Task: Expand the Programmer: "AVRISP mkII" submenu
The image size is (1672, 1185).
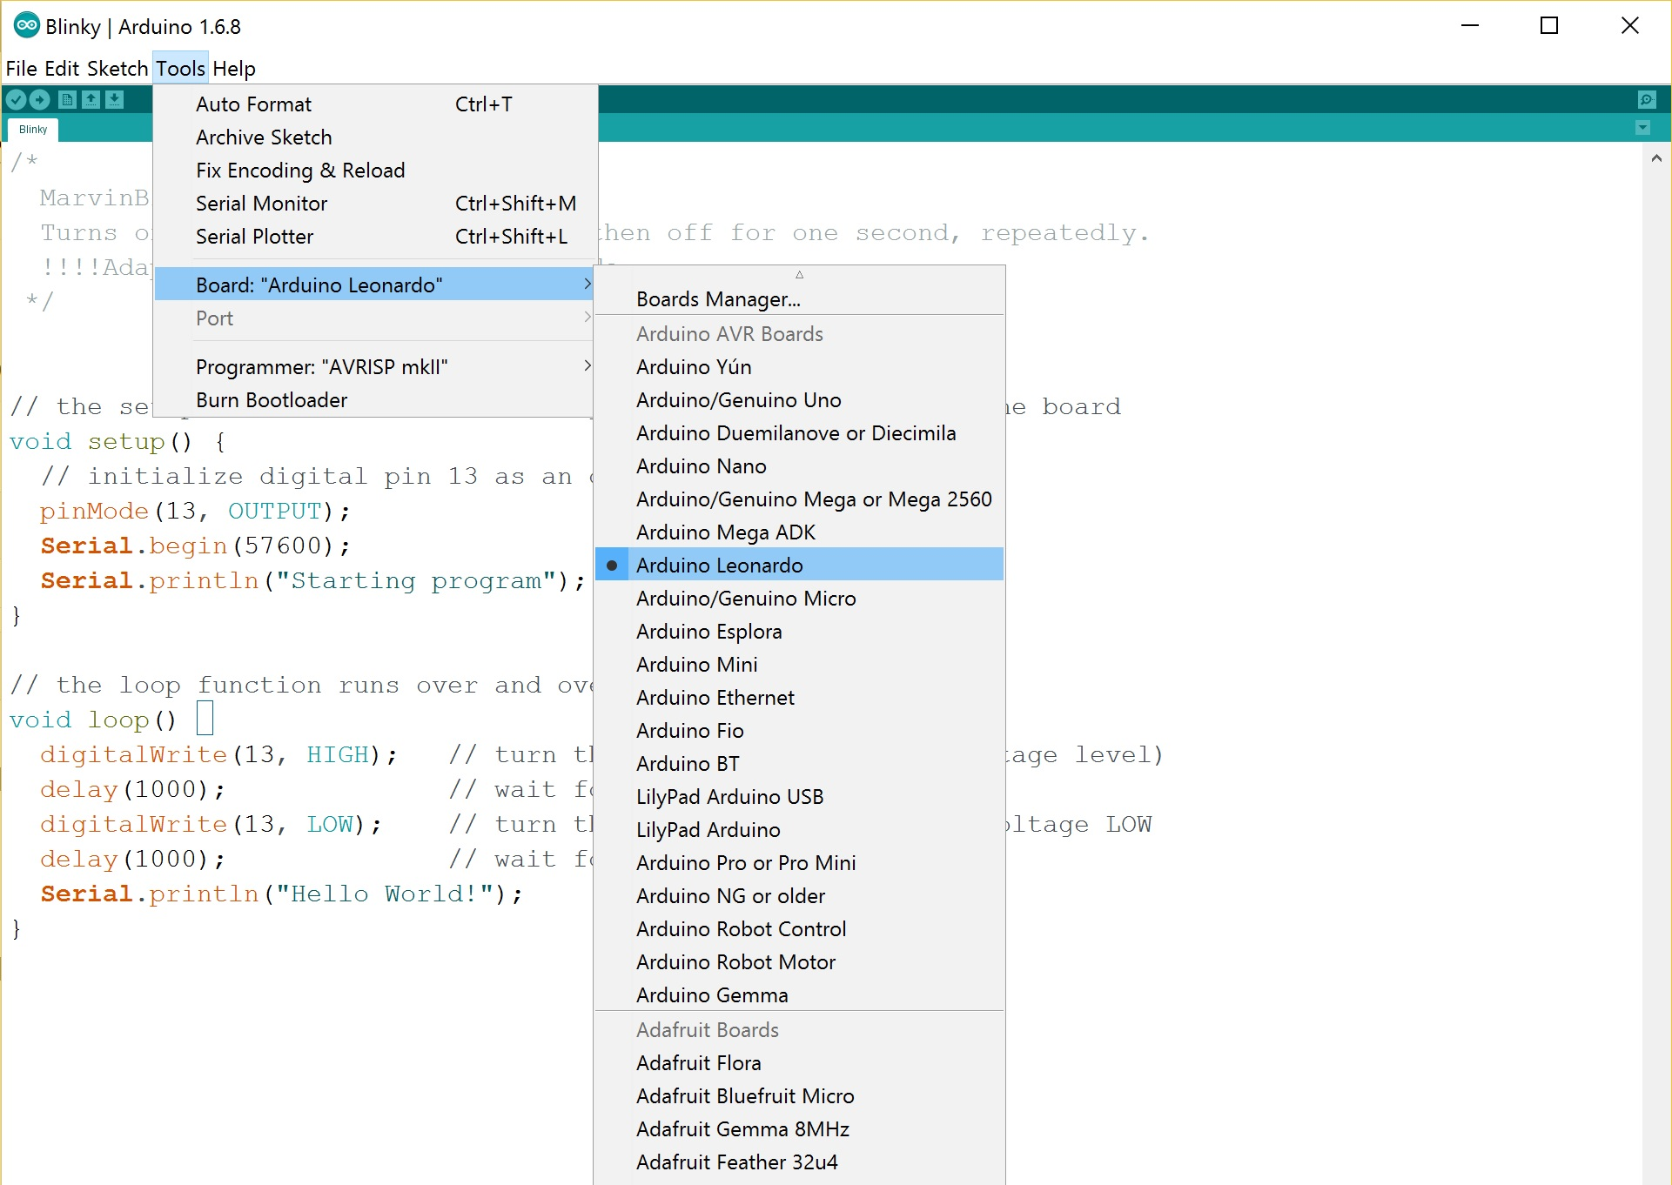Action: coord(375,367)
